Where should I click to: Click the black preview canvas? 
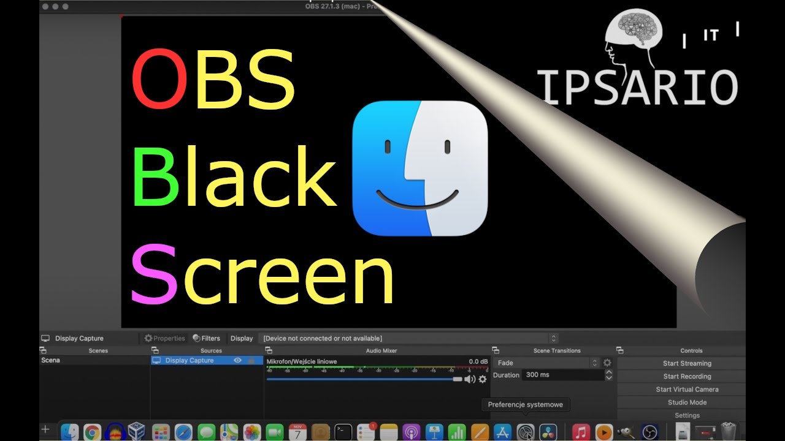(399, 171)
